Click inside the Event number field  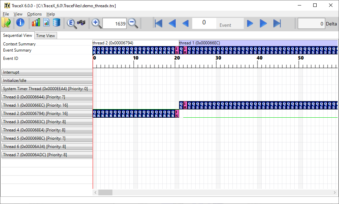coord(204,23)
